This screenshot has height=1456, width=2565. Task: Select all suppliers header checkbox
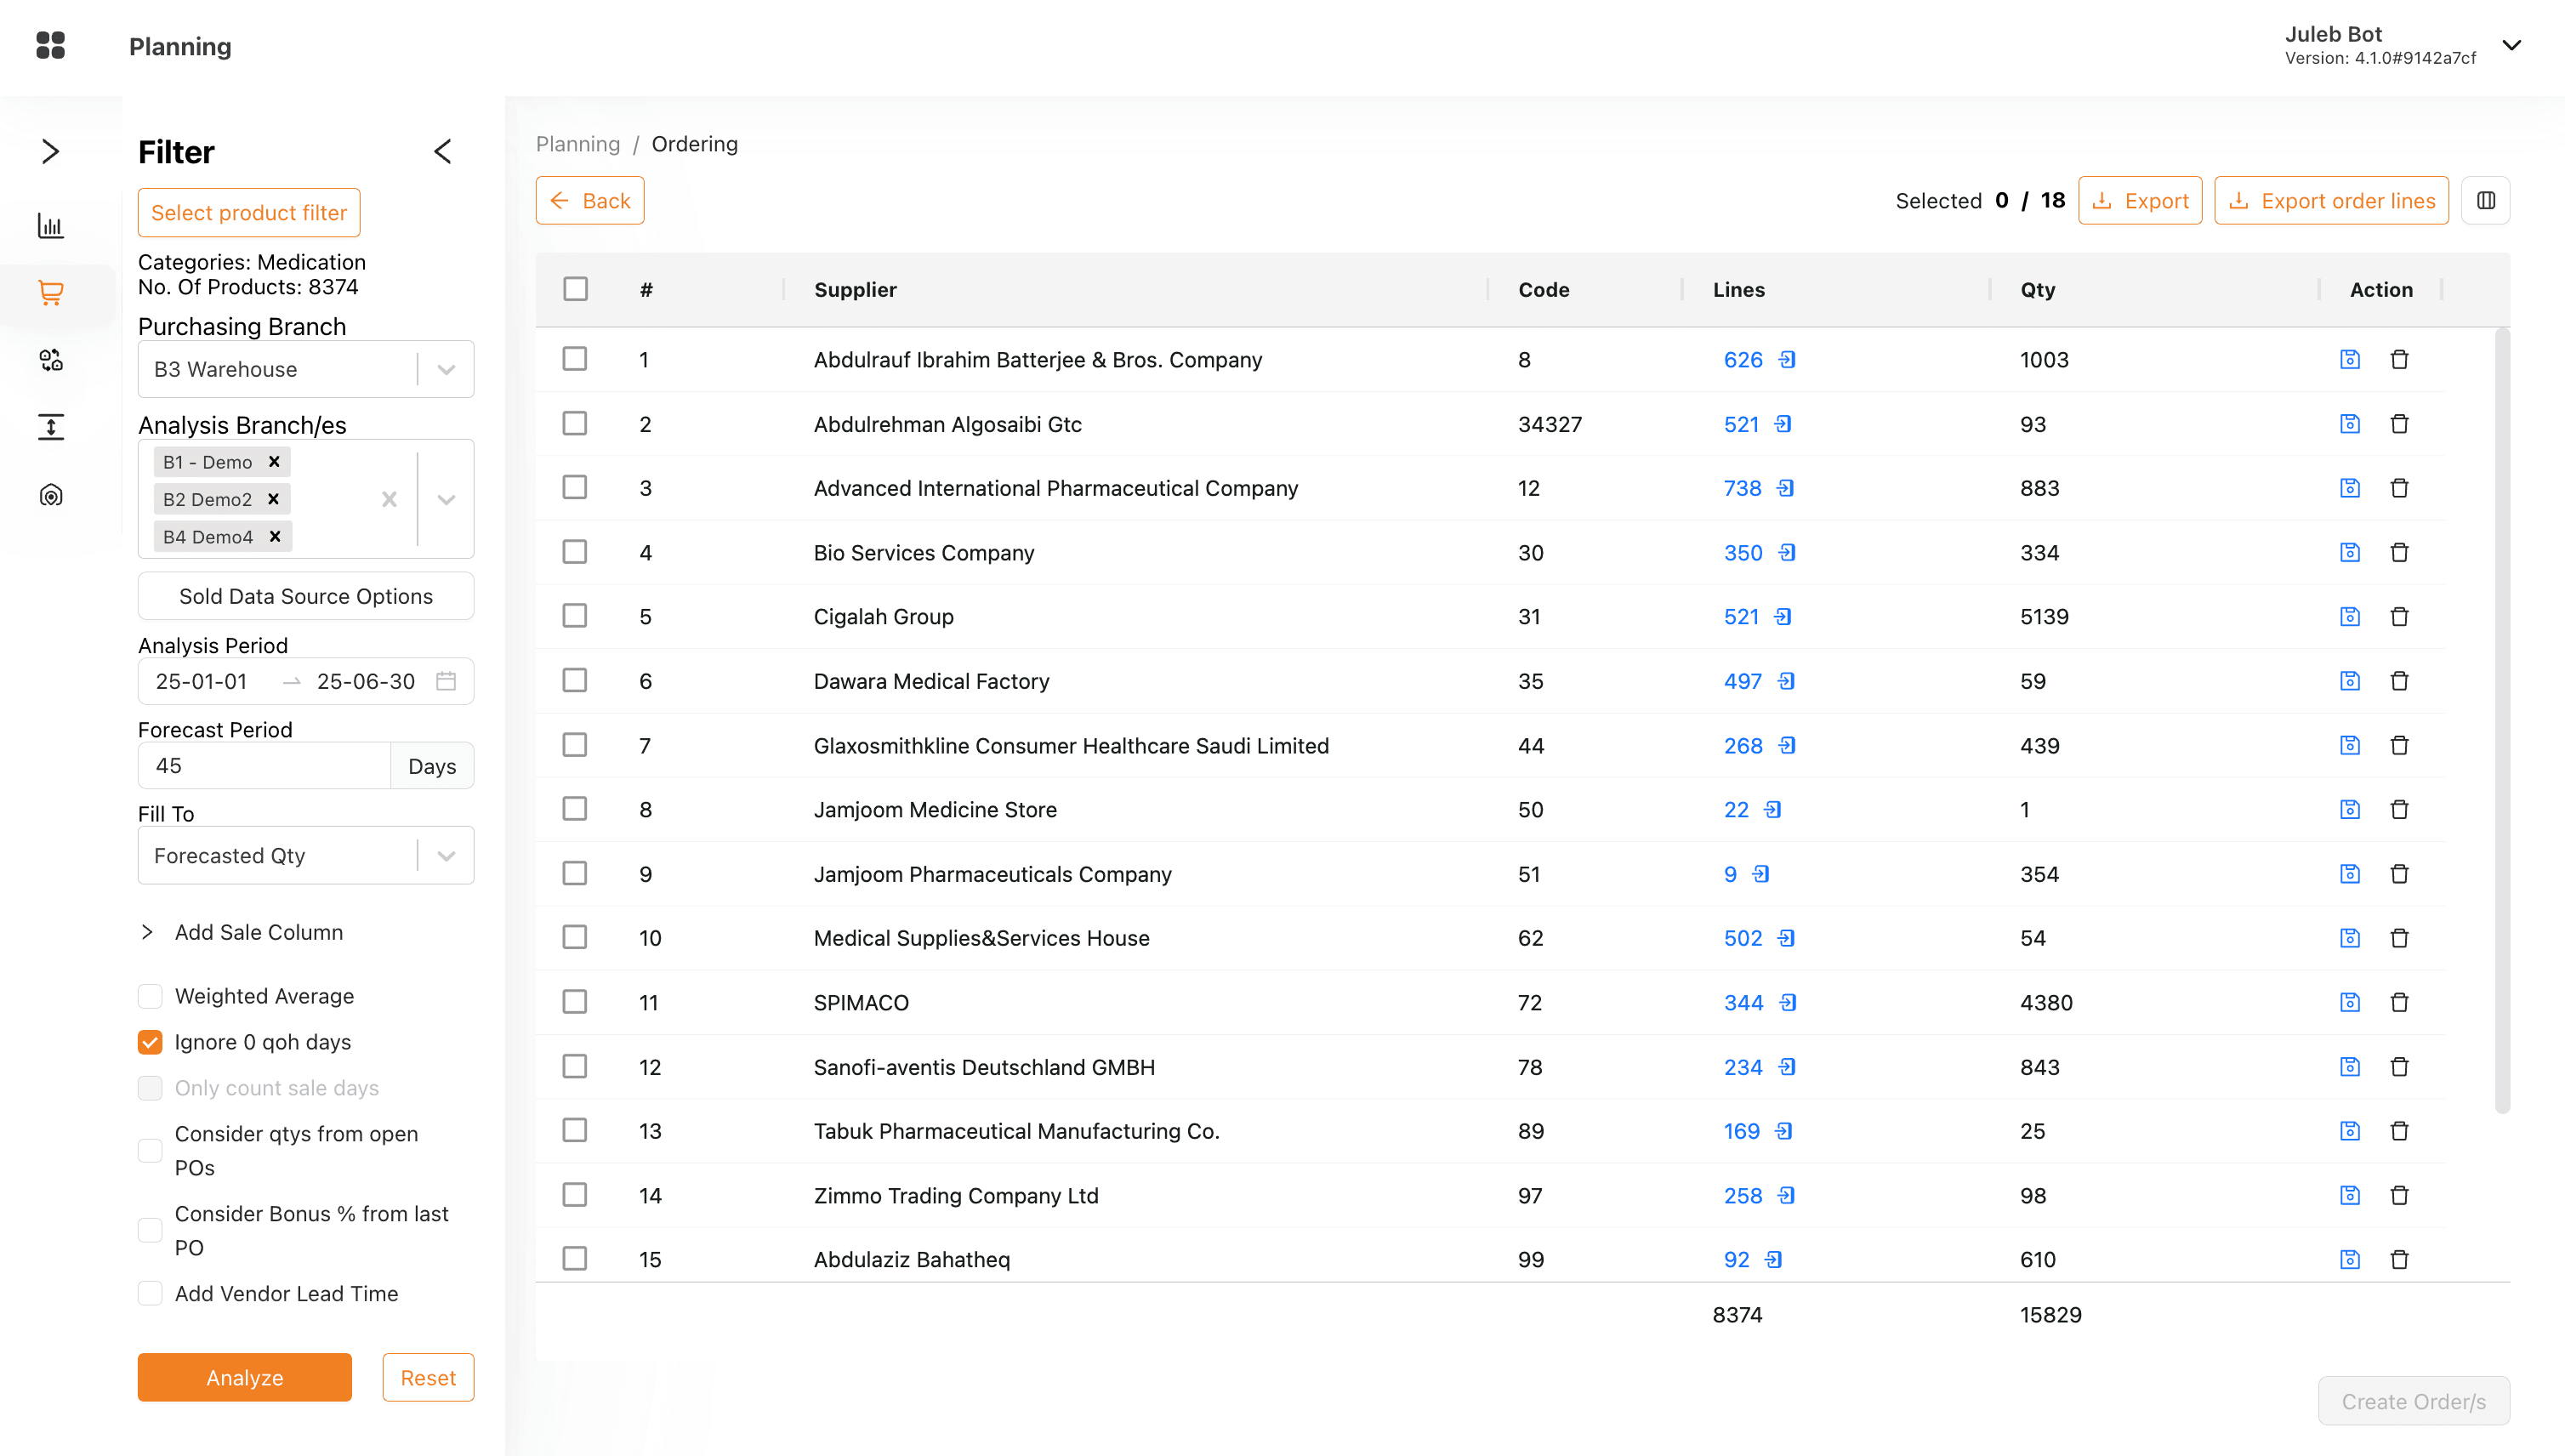tap(575, 289)
